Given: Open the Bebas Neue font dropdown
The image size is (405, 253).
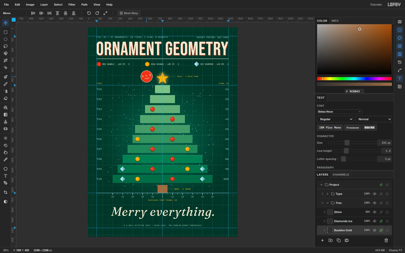Looking at the screenshot, I should 339,112.
